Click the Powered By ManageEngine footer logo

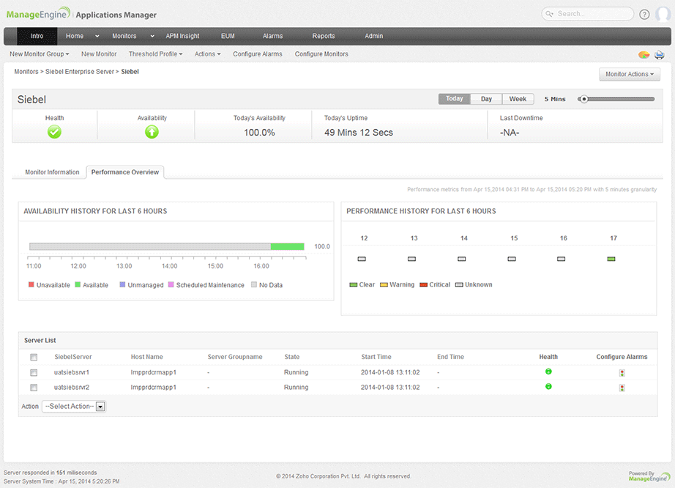point(649,476)
